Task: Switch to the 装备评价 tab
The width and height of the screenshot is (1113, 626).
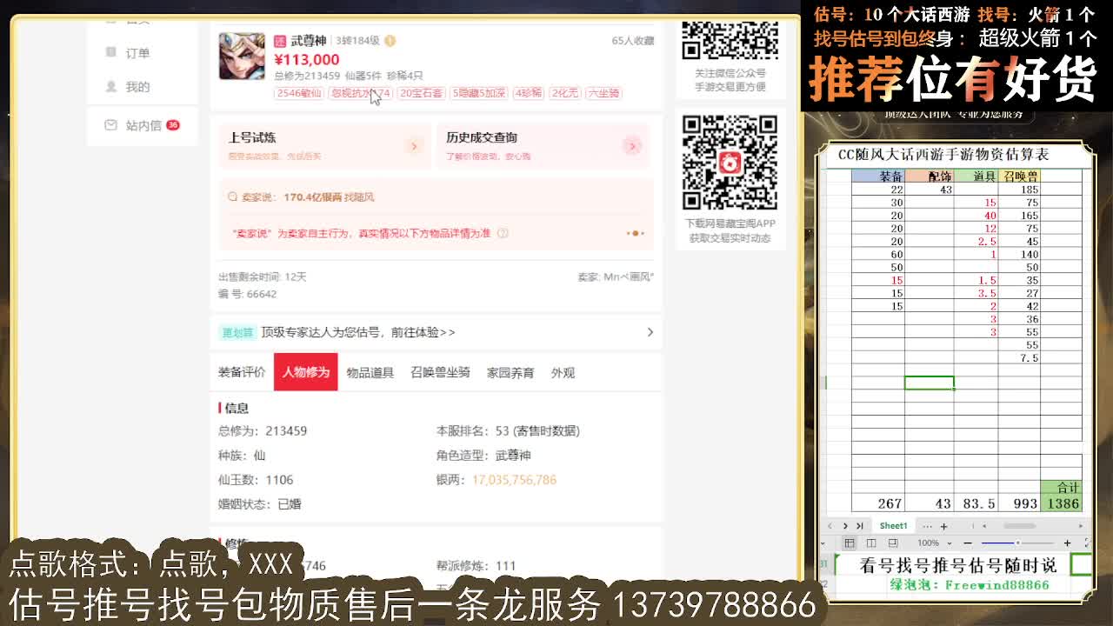Action: (x=241, y=371)
